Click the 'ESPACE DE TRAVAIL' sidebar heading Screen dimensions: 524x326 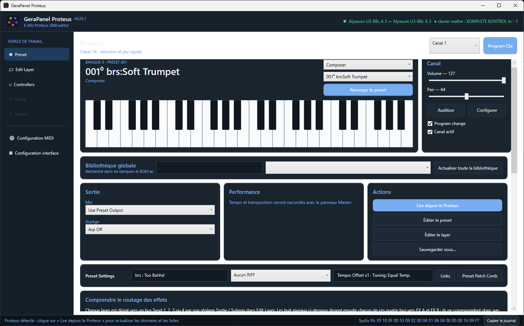(x=25, y=41)
